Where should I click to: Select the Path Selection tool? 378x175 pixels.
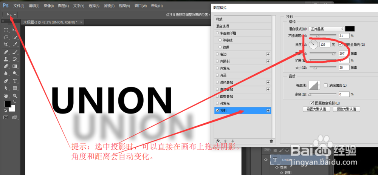pyautogui.click(x=6, y=88)
